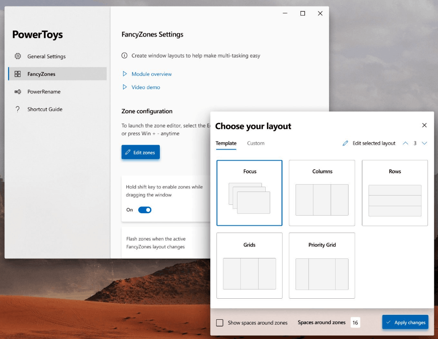This screenshot has height=339, width=438.
Task: Click the Flash zones when active layout changes text
Action: pyautogui.click(x=156, y=243)
